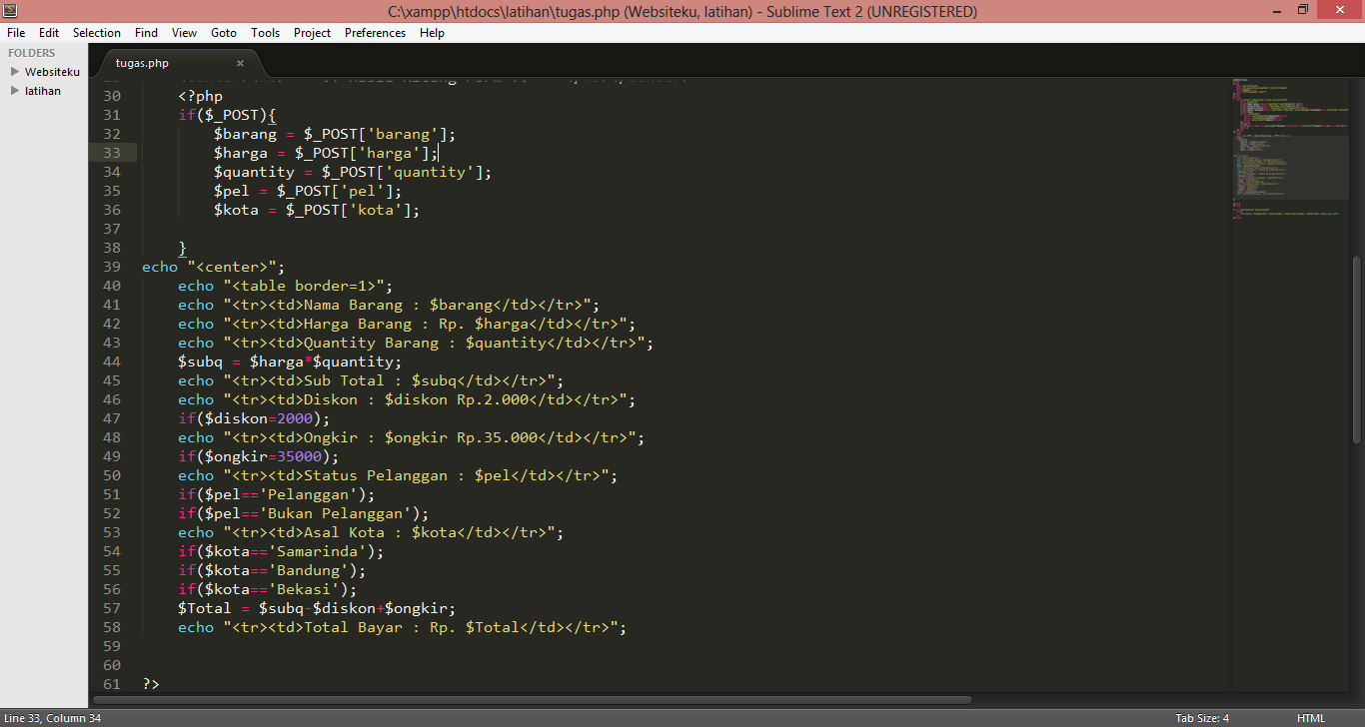Screen dimensions: 1365x727
Task: Open the Selection menu
Action: (x=96, y=32)
